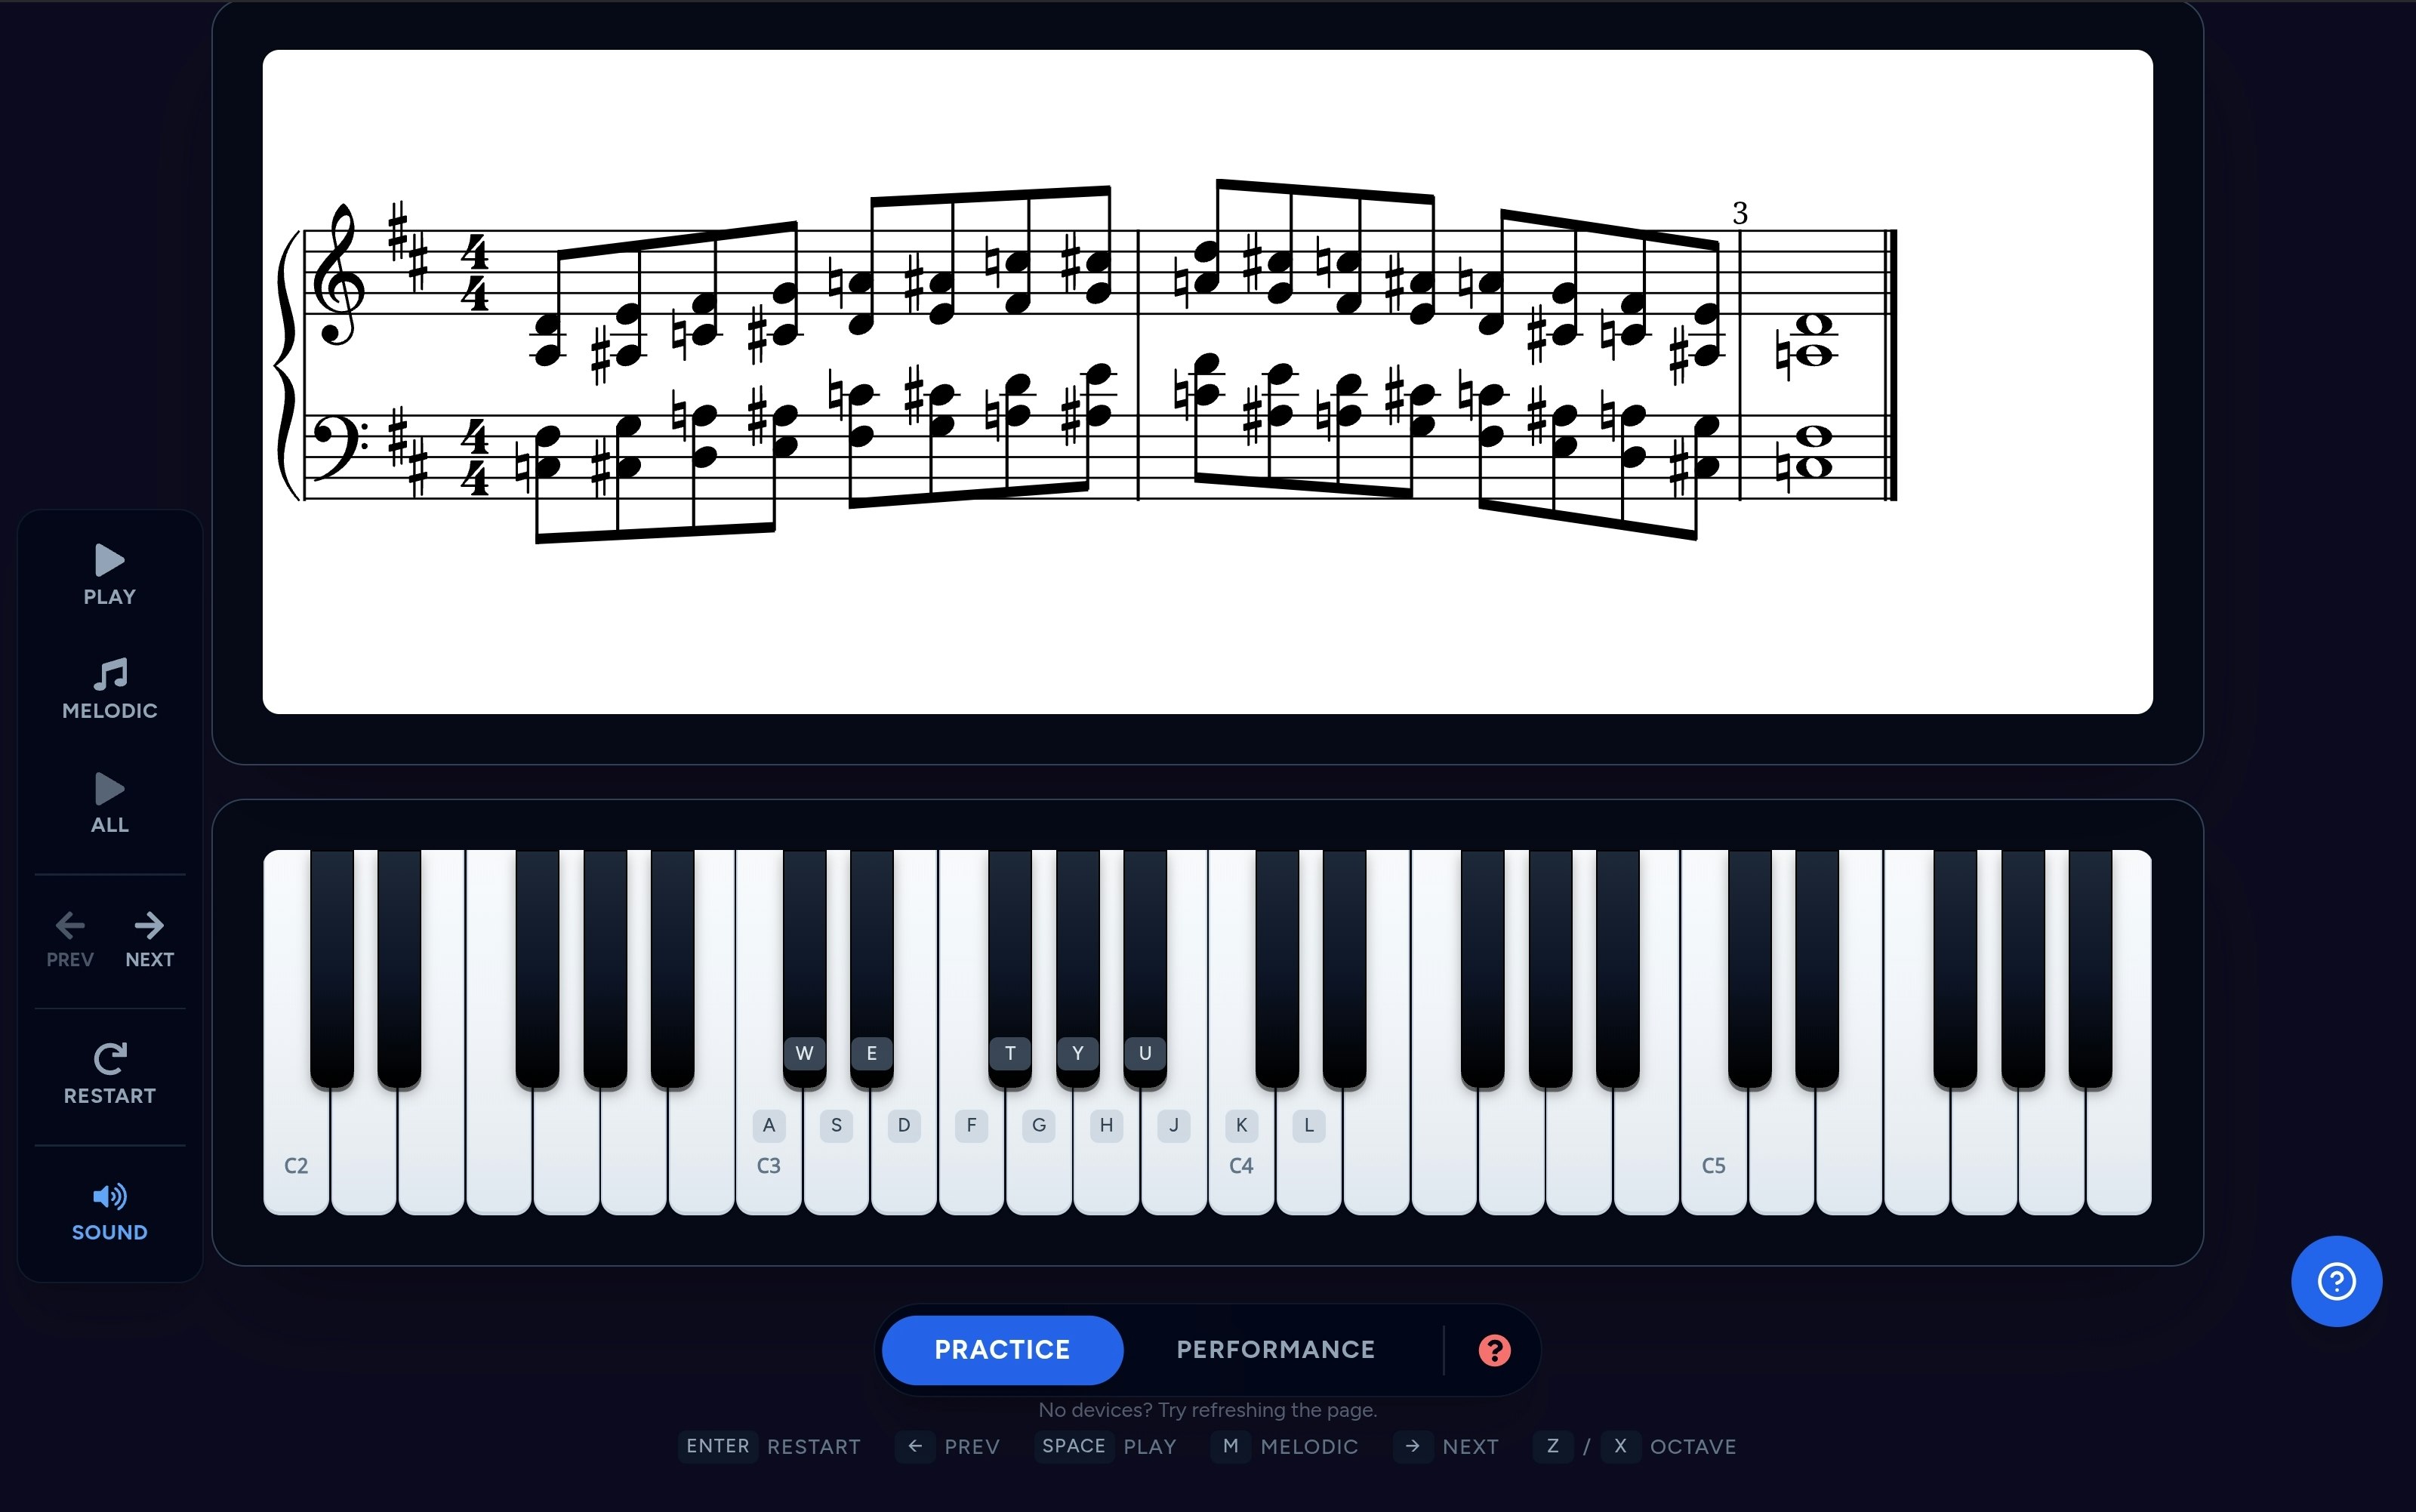Click the All play icon
This screenshot has height=1512, width=2416.
coord(109,789)
